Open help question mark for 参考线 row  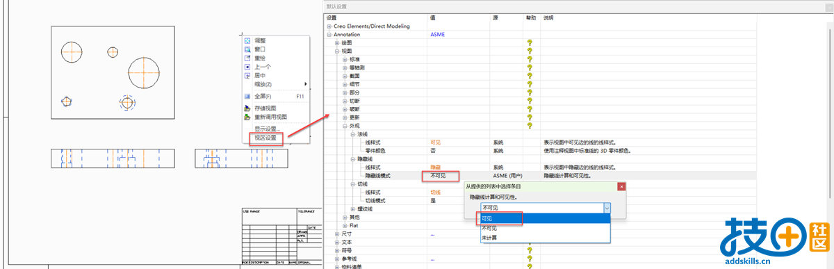click(530, 259)
